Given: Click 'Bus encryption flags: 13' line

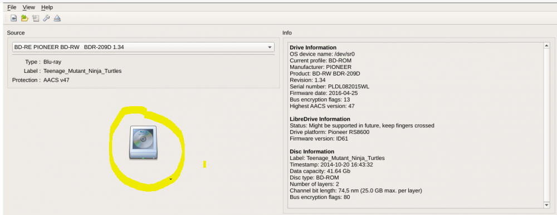Looking at the screenshot, I should point(320,99).
